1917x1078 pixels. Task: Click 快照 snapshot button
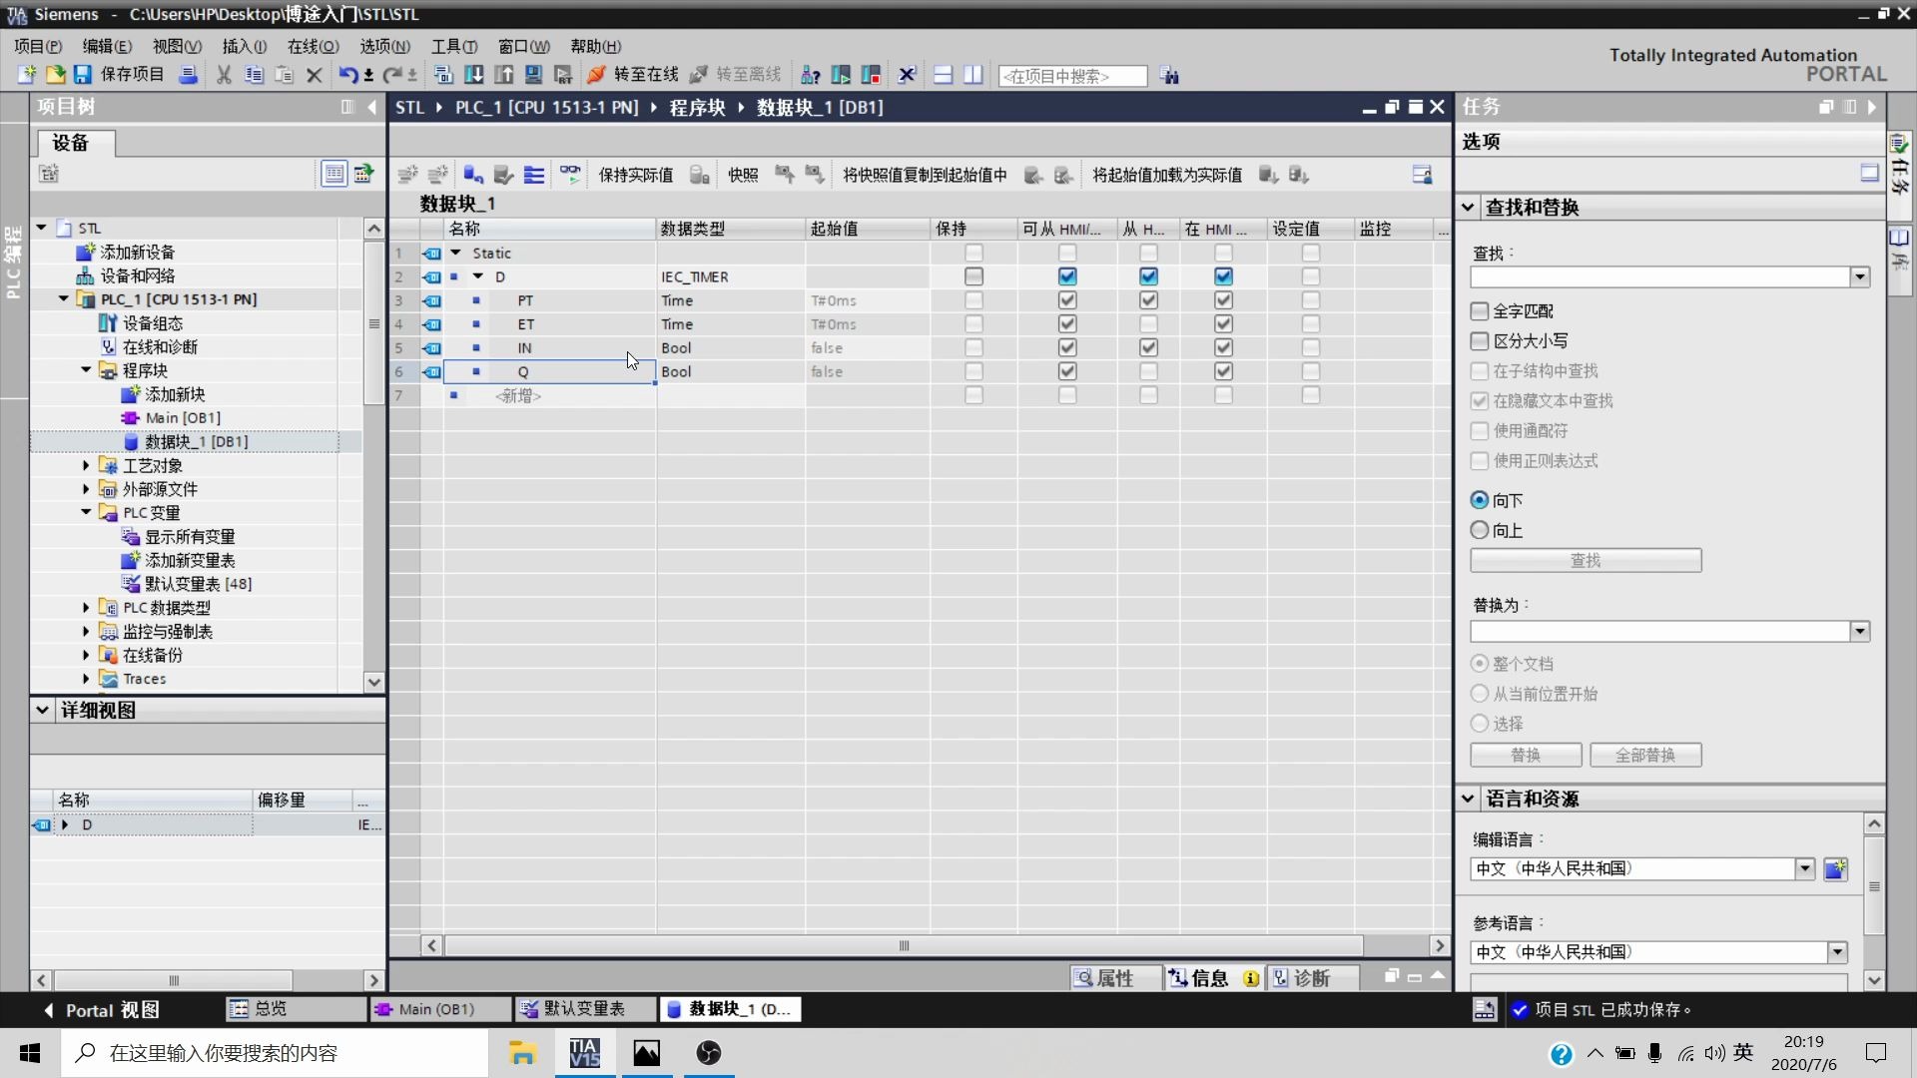tap(743, 175)
